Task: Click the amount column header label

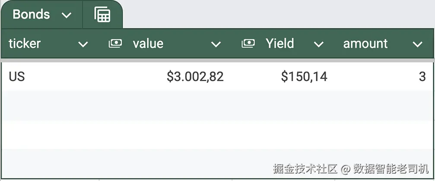Action: (x=365, y=44)
